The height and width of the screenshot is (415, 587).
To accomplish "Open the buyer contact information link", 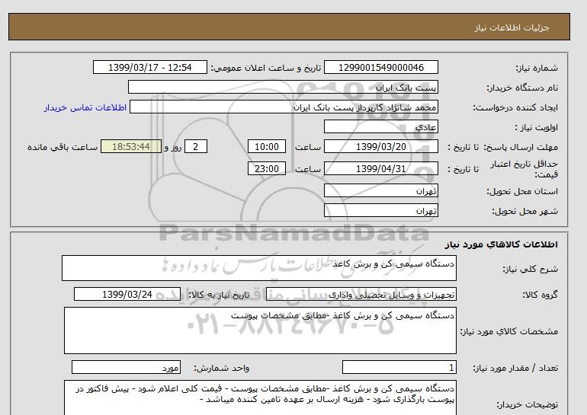I will coord(85,107).
